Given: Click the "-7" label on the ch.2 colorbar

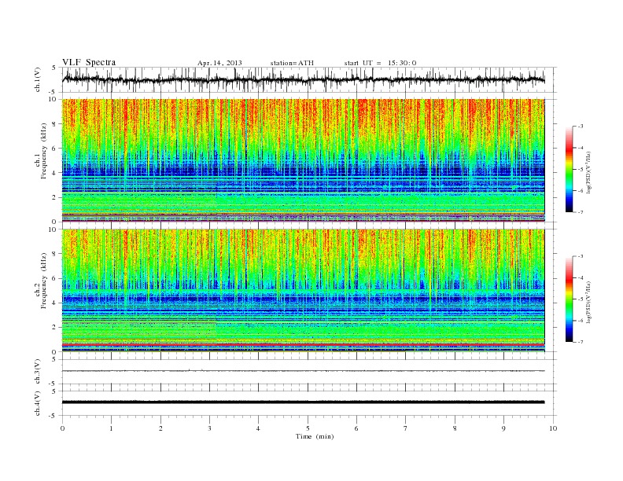Looking at the screenshot, I should [x=581, y=342].
